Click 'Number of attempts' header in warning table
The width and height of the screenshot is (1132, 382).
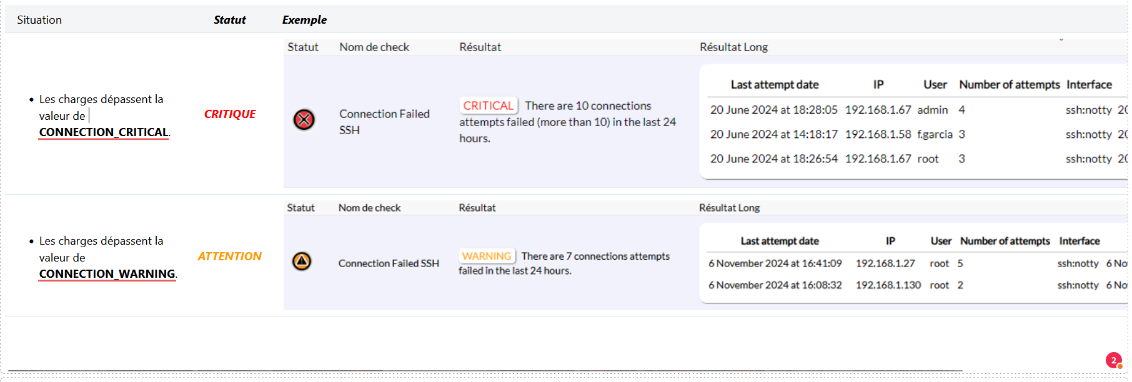click(x=1005, y=241)
